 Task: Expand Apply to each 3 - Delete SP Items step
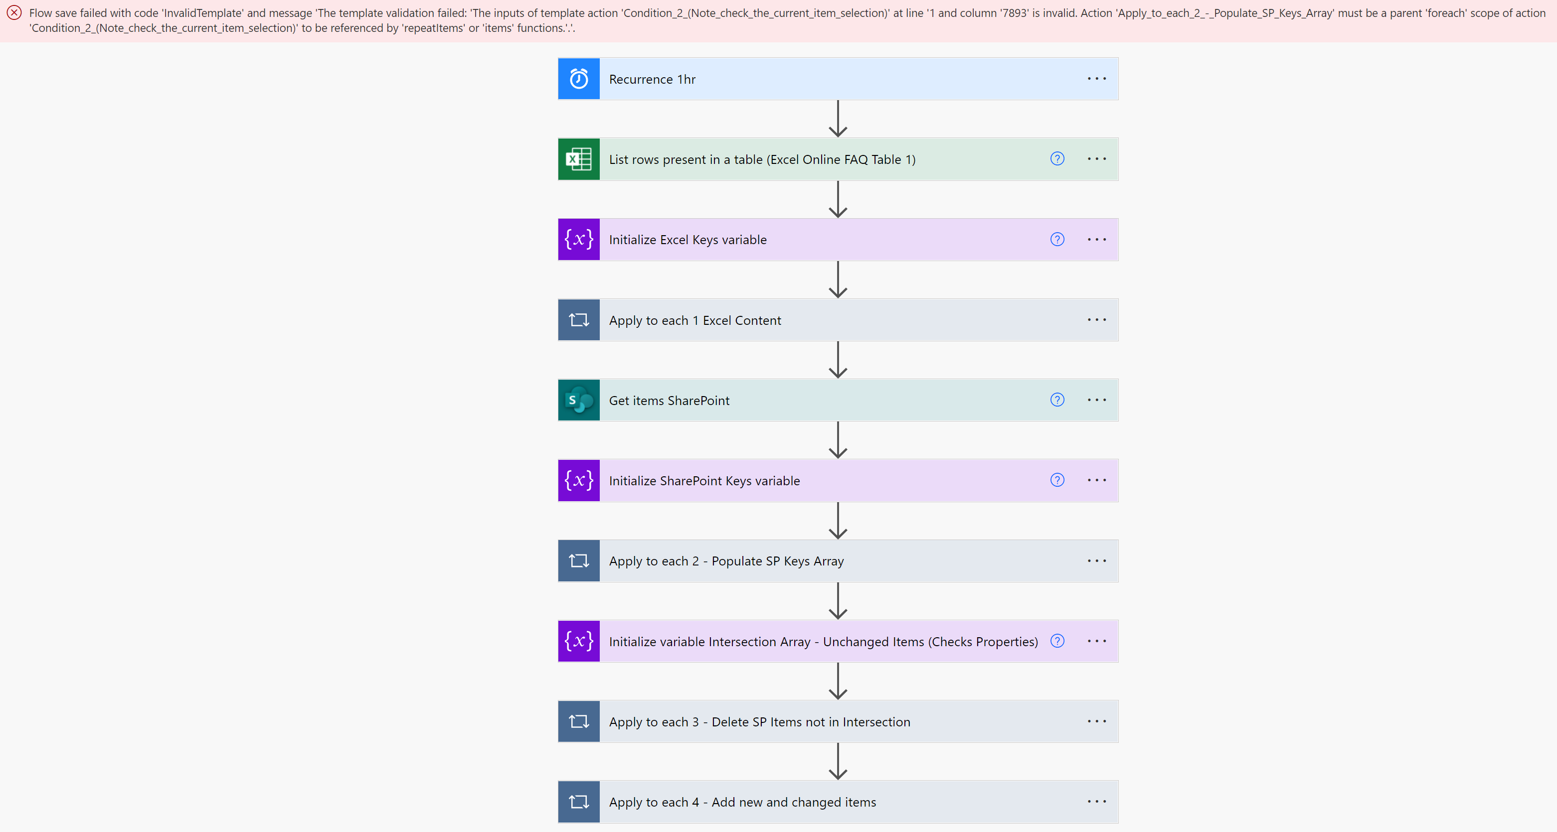point(759,721)
